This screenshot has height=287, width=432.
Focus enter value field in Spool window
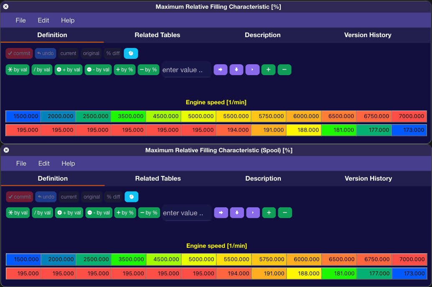[x=187, y=213]
